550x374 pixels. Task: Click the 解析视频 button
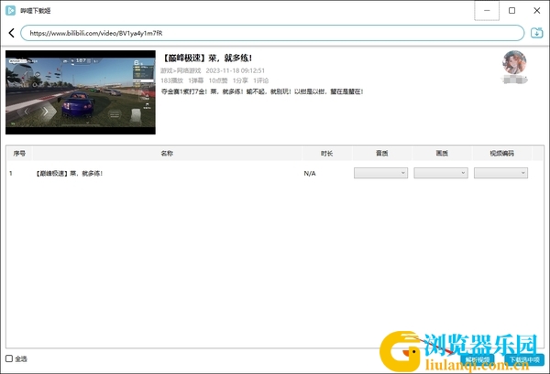tap(478, 359)
